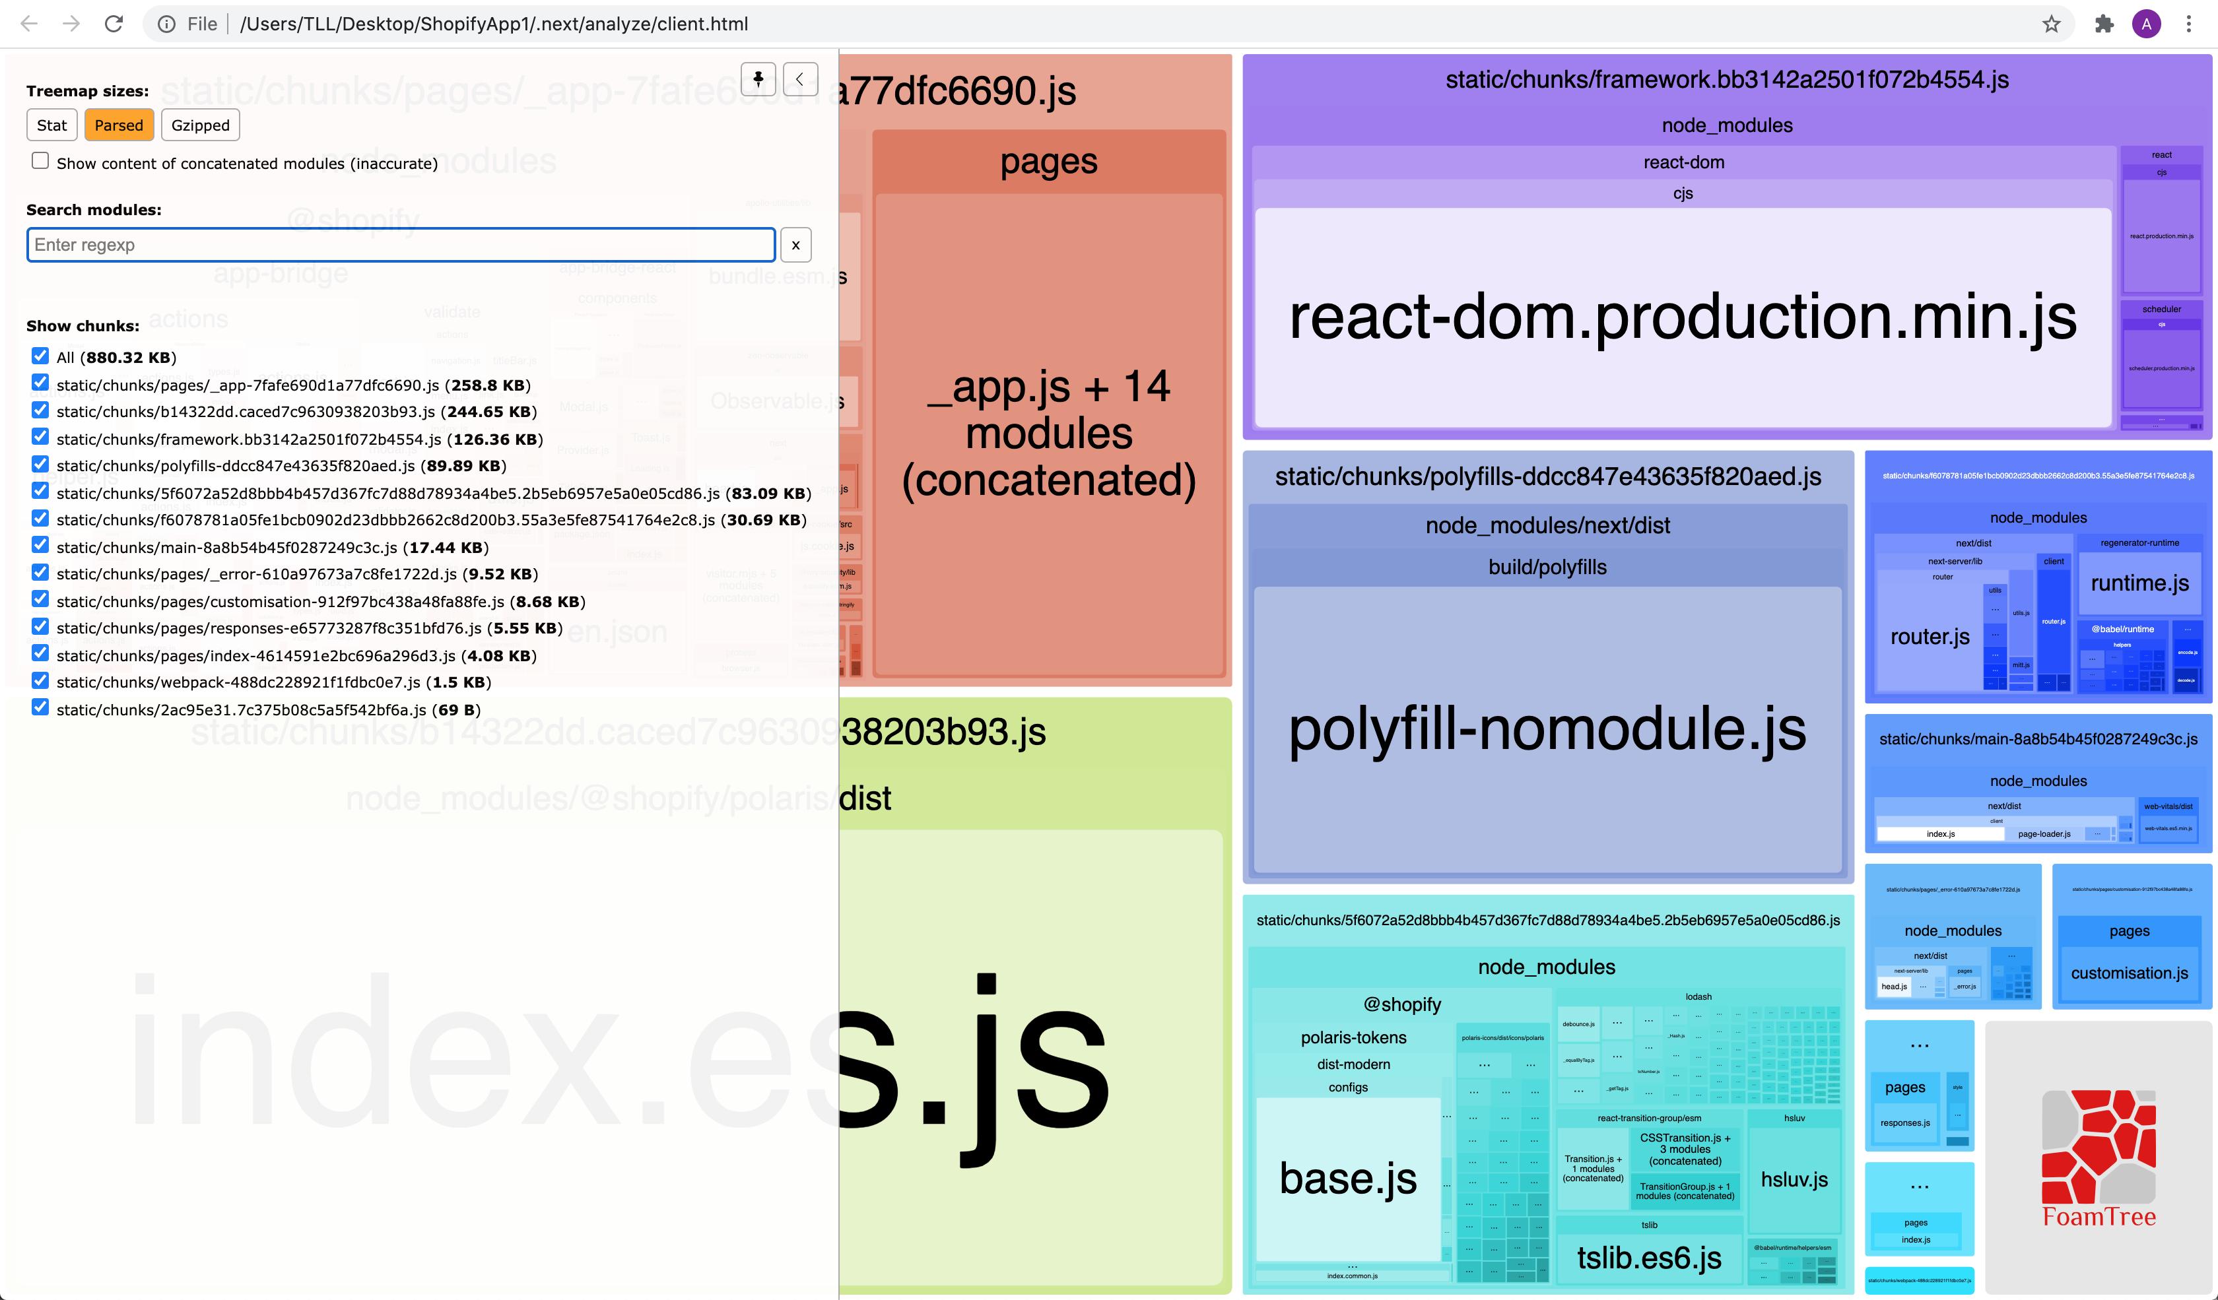Switch treemap size to Gzipped
The image size is (2218, 1300).
[x=200, y=125]
